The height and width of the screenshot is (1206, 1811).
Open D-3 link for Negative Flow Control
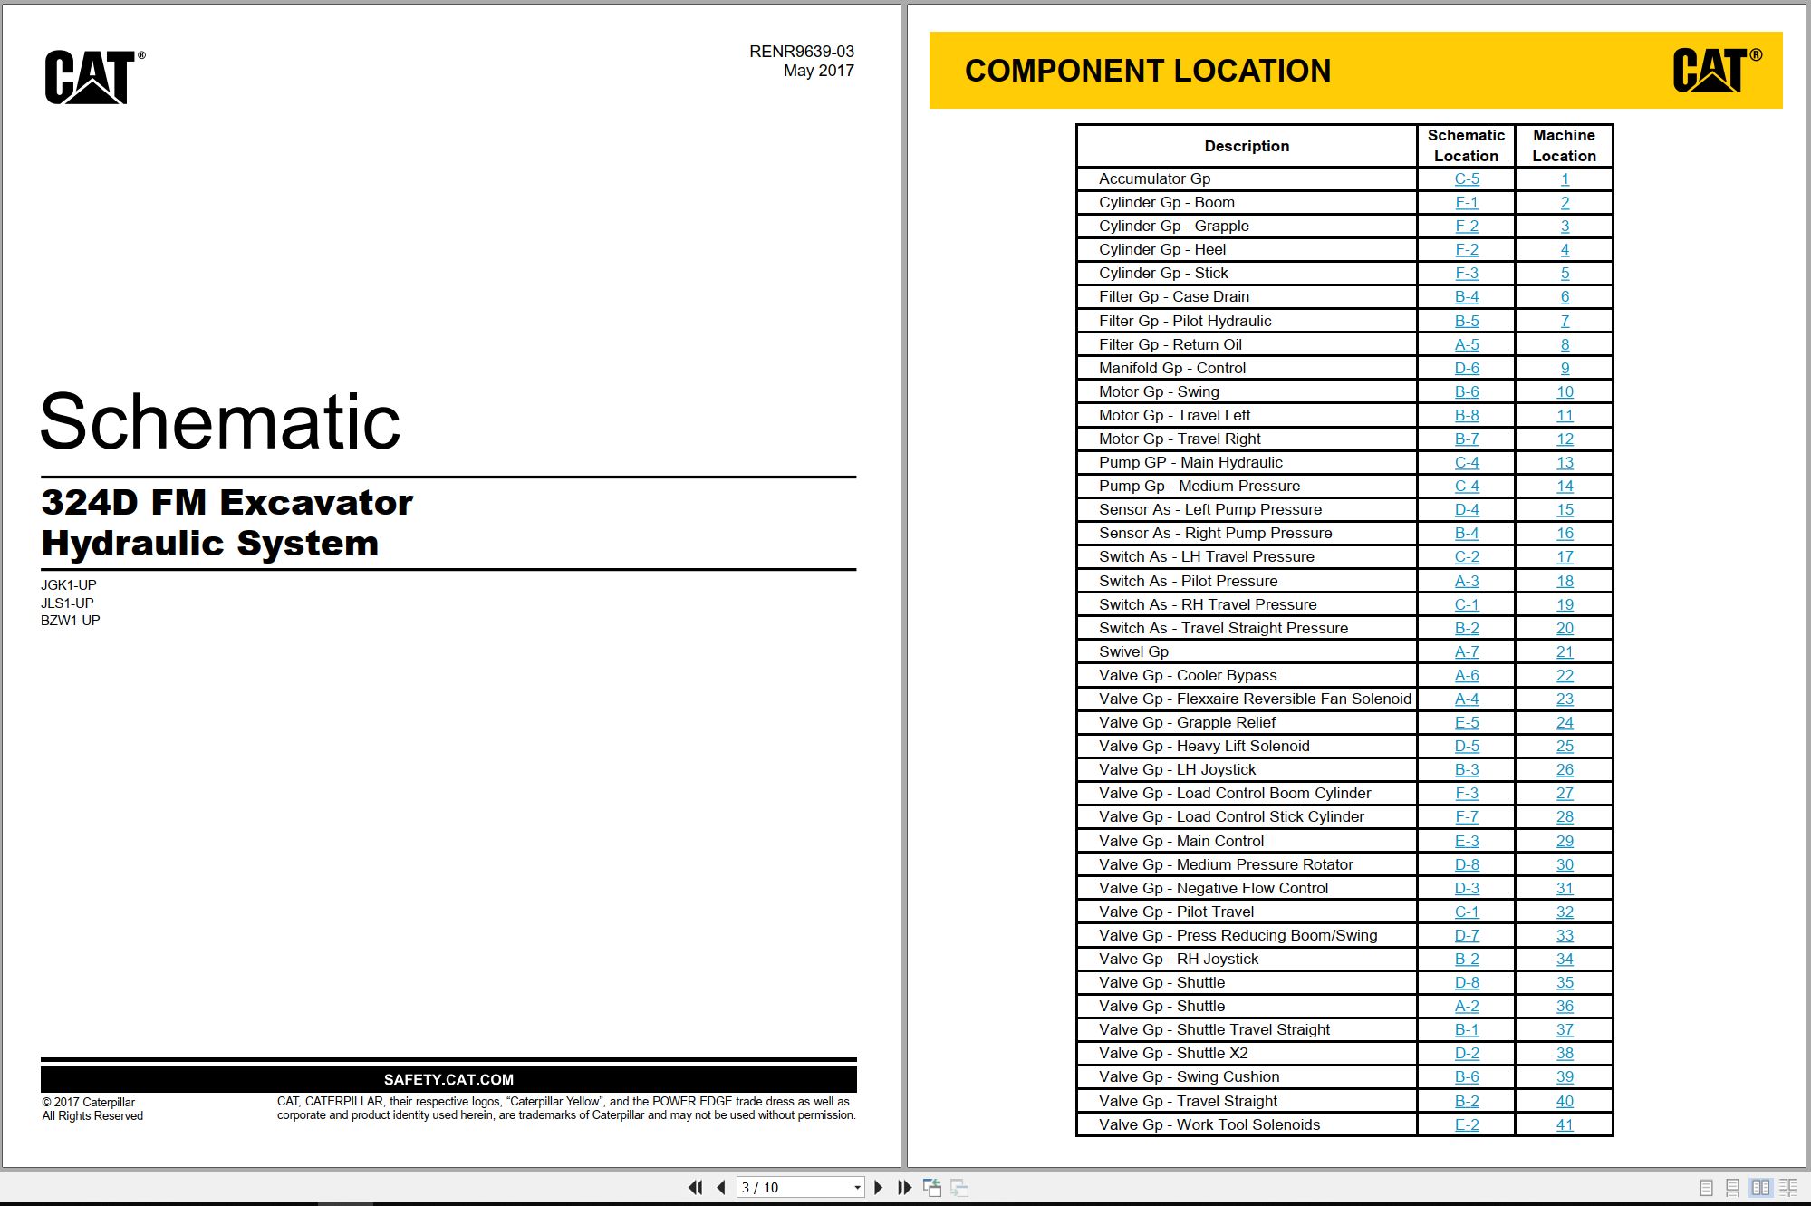[x=1467, y=888]
